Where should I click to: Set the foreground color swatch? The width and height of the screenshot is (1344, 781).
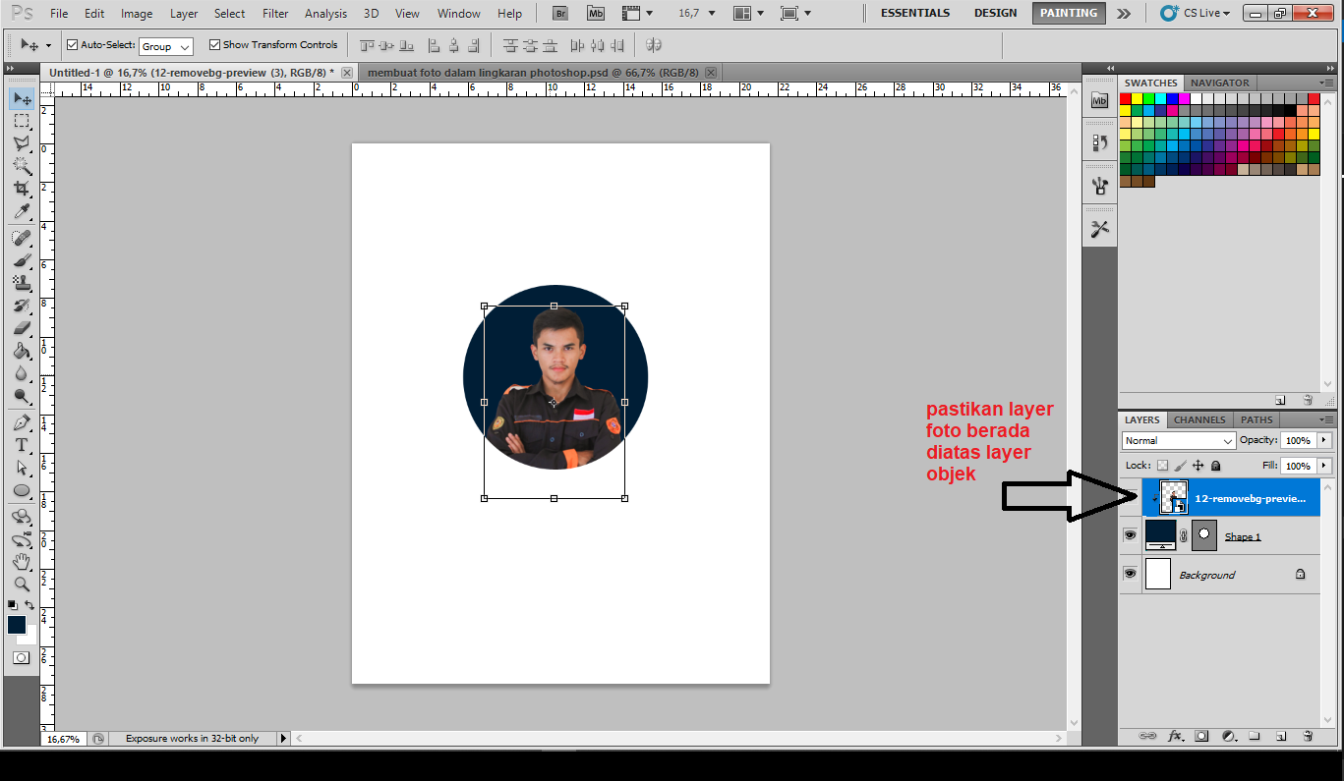click(x=17, y=625)
